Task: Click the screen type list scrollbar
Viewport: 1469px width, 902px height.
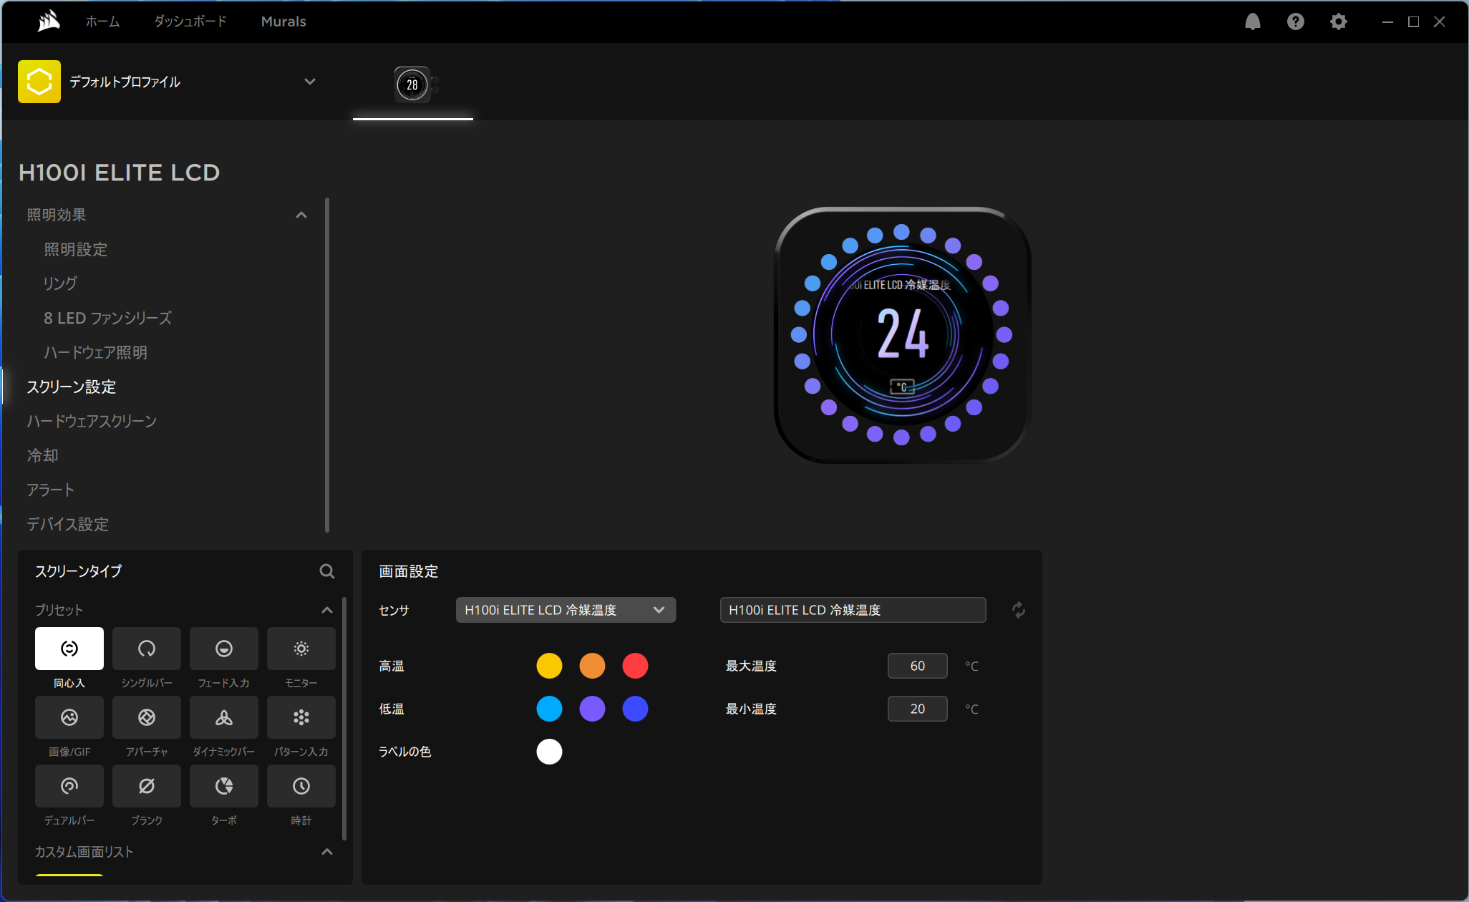Action: (344, 719)
